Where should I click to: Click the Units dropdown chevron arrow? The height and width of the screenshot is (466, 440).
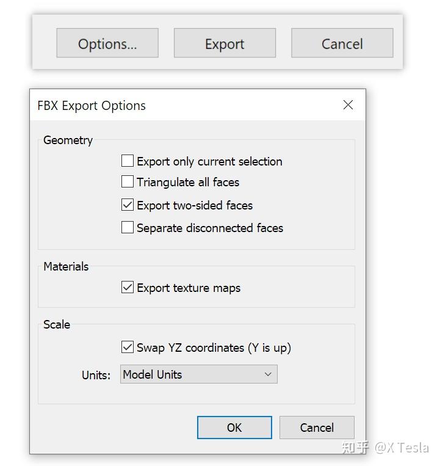[x=268, y=374]
